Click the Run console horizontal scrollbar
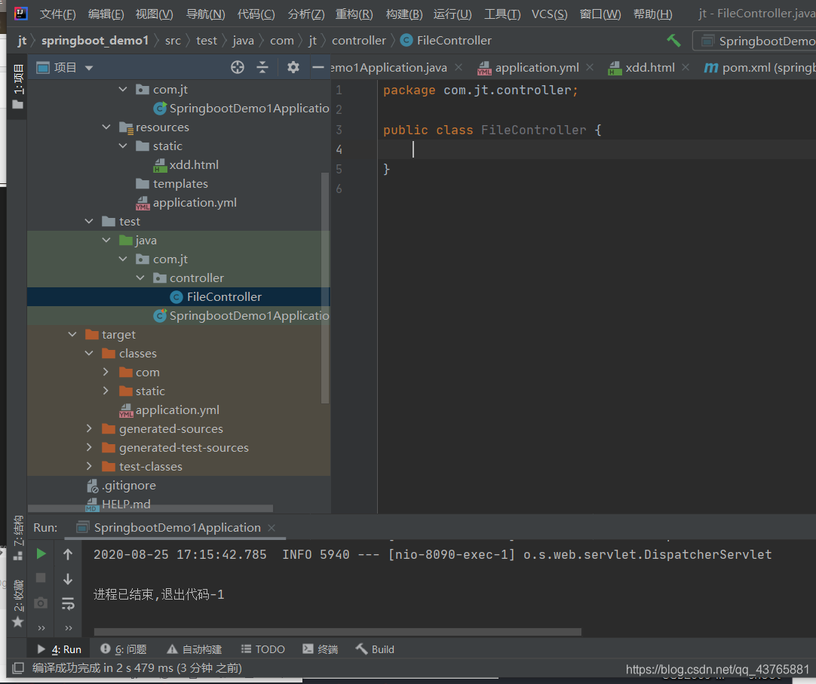This screenshot has height=684, width=816. [x=337, y=632]
